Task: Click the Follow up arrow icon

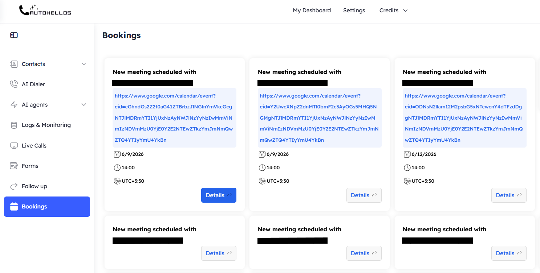Action: point(14,186)
